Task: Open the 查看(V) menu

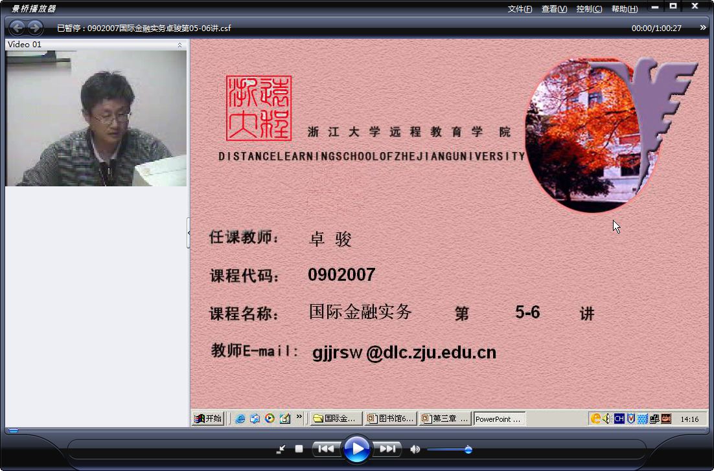Action: (x=554, y=9)
